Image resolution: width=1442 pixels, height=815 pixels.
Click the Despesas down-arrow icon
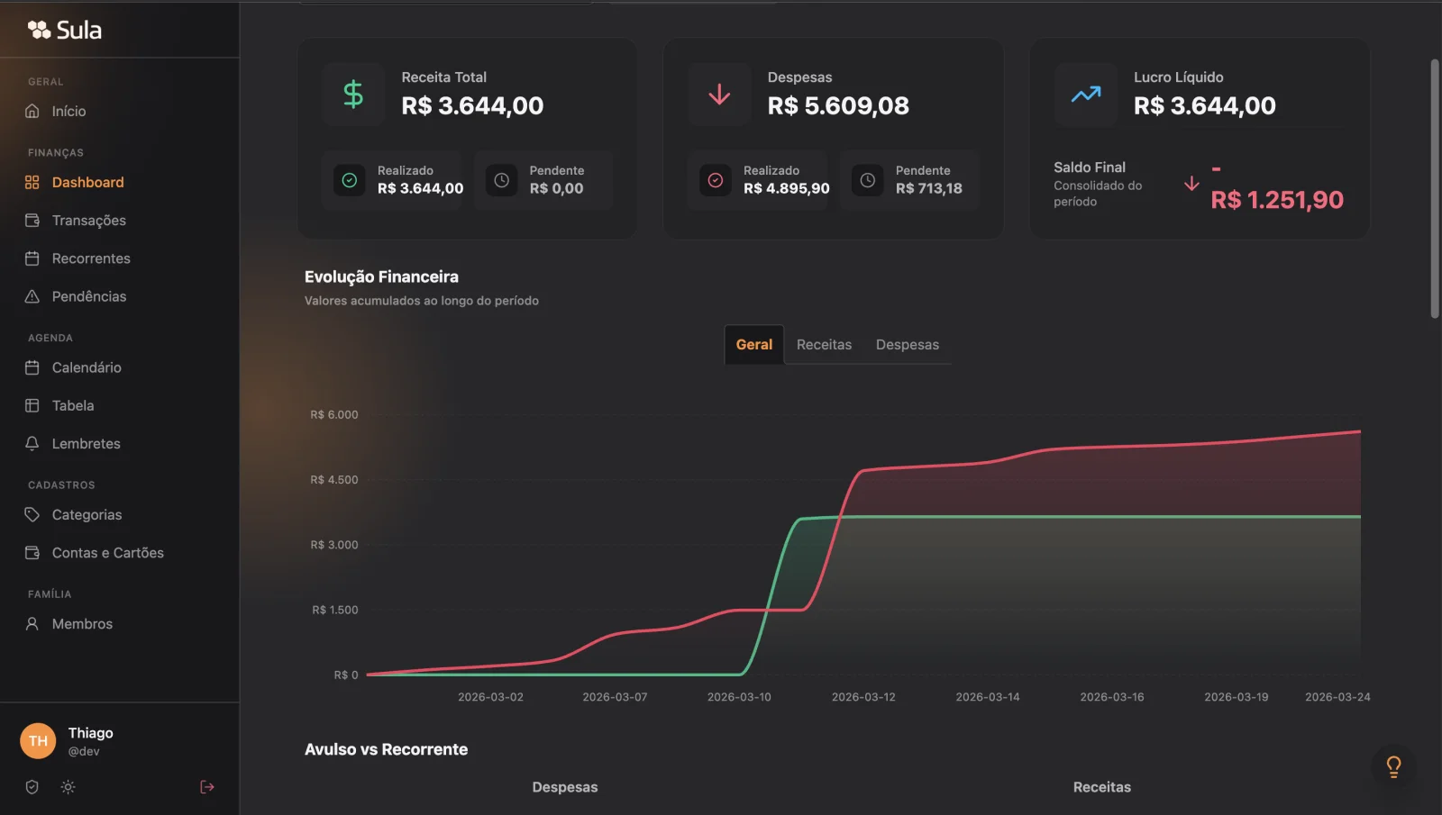(x=719, y=94)
